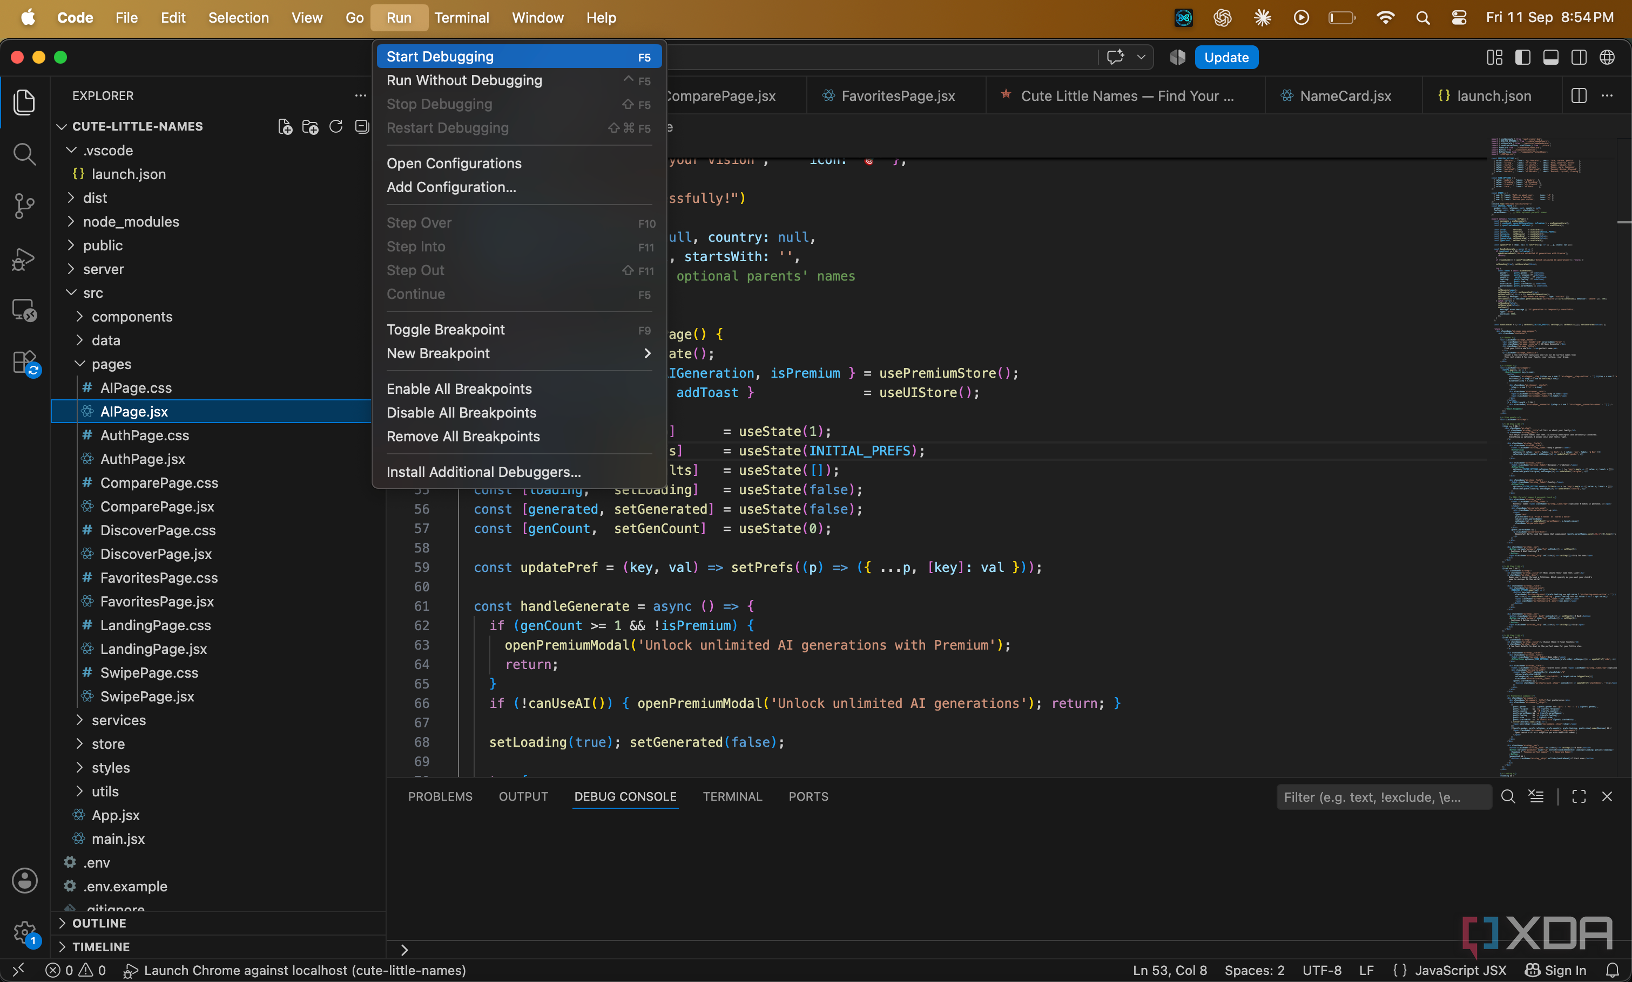Image resolution: width=1632 pixels, height=982 pixels.
Task: Maximize the bottom panel size
Action: (x=1579, y=797)
